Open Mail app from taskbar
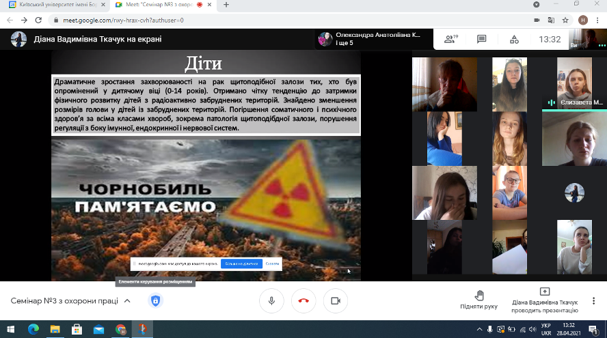Screen dimensions: 607x338 coord(98,329)
